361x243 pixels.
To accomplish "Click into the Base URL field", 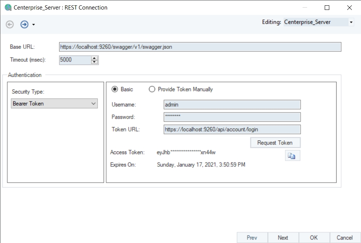I will coord(200,47).
